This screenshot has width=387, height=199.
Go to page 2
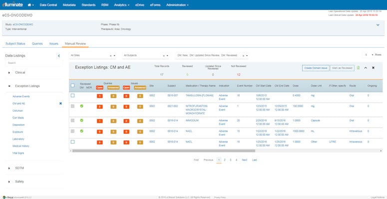click(x=225, y=160)
